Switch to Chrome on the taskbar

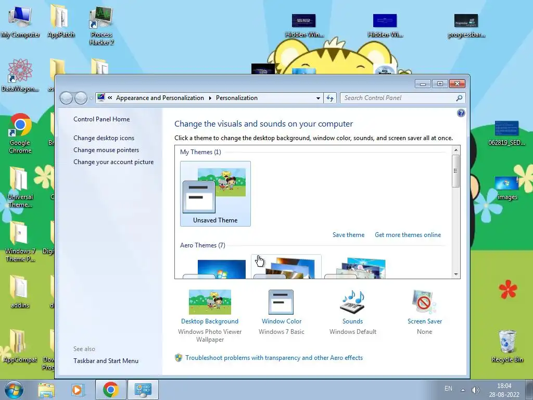110,390
